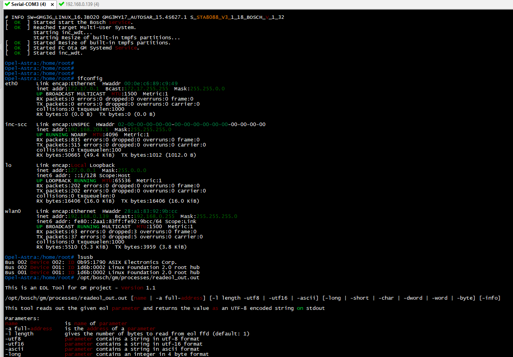The height and width of the screenshot is (357, 513).
Task: Click the eth0 interface name
Action: click(x=11, y=84)
